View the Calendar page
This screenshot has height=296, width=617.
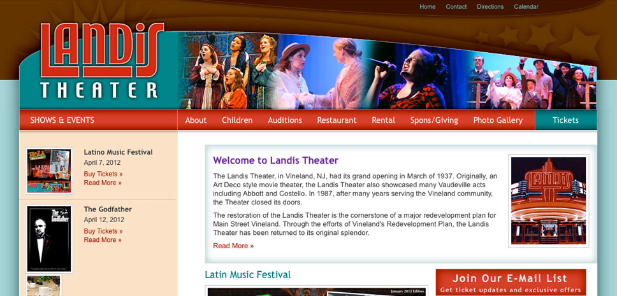(x=526, y=6)
